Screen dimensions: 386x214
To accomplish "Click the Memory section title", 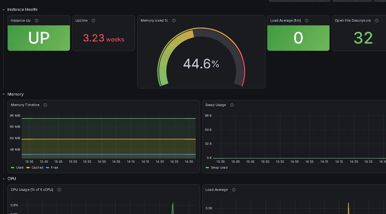I will [x=15, y=94].
